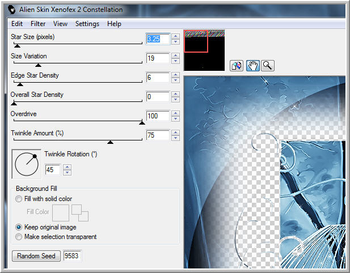
Task: Decrease Star Size with down arrow
Action: tap(176, 42)
